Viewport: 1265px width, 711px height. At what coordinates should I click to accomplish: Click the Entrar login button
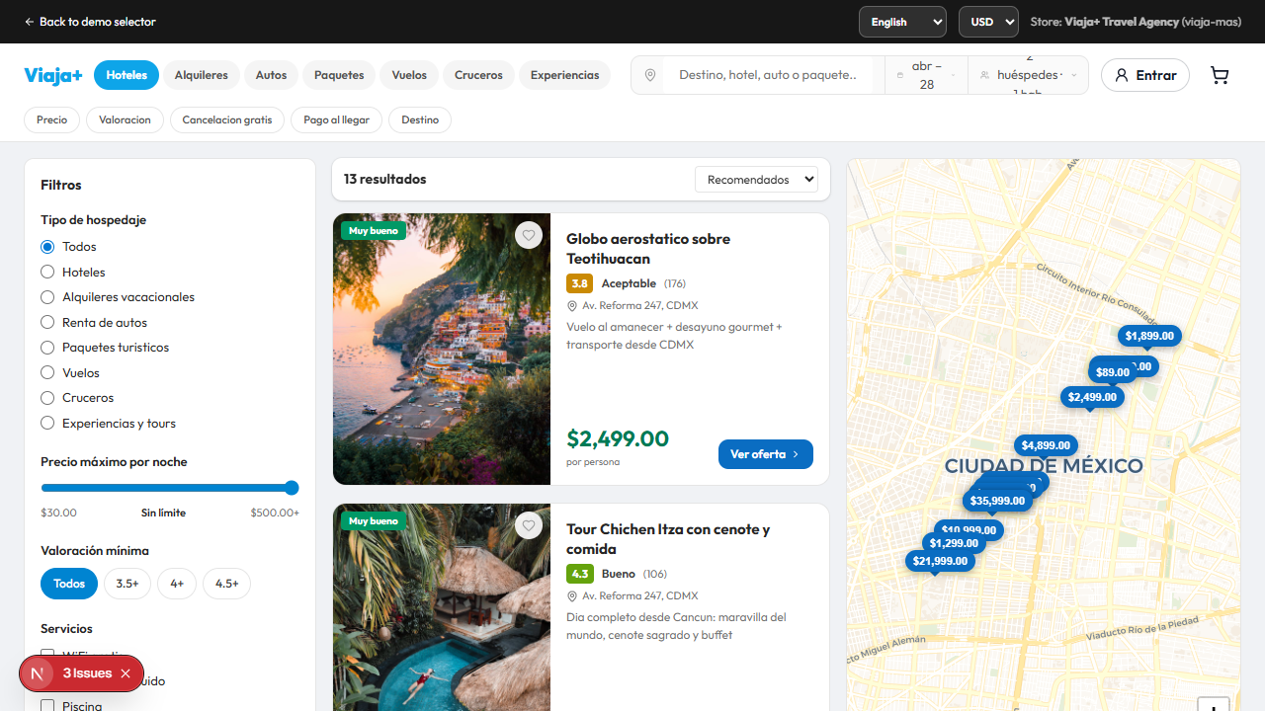1145,75
